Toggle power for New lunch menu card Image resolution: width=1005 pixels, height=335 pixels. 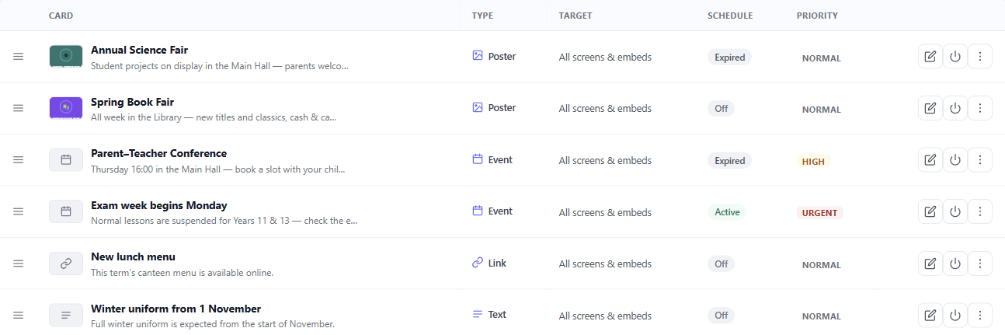(955, 263)
